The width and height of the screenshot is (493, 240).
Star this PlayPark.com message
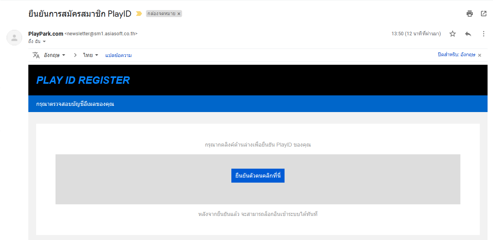pos(453,34)
